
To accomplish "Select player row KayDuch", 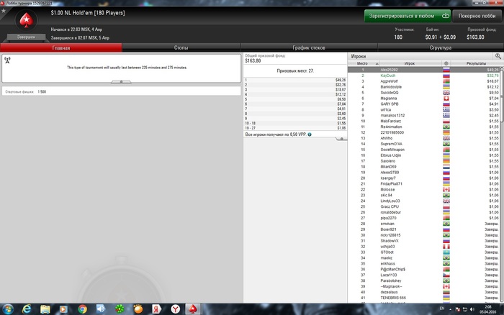I will click(423, 76).
